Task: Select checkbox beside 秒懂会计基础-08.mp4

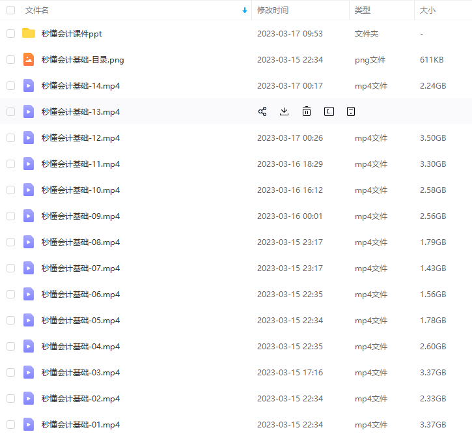Action: pos(10,242)
